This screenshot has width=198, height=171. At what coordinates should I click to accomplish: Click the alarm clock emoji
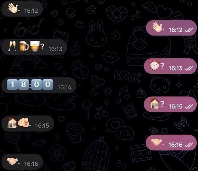tap(154, 65)
